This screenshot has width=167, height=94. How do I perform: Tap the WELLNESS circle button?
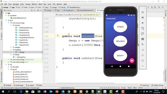point(120,41)
